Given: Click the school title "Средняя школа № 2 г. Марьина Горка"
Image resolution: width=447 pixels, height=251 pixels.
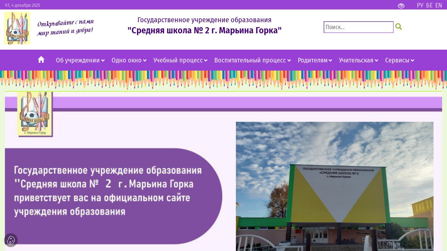Looking at the screenshot, I should (205, 30).
